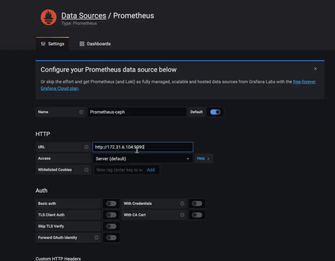Click the Prometheus flame logo icon

click(x=48, y=17)
